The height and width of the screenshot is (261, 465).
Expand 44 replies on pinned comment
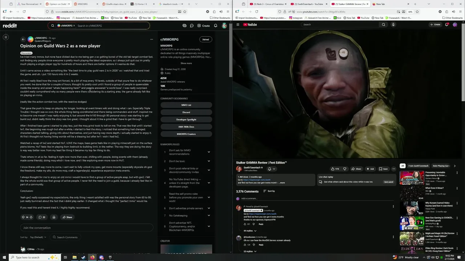point(250,231)
